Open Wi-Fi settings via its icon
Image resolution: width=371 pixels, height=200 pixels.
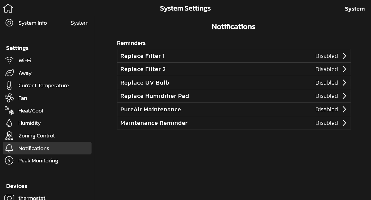[x=9, y=60]
